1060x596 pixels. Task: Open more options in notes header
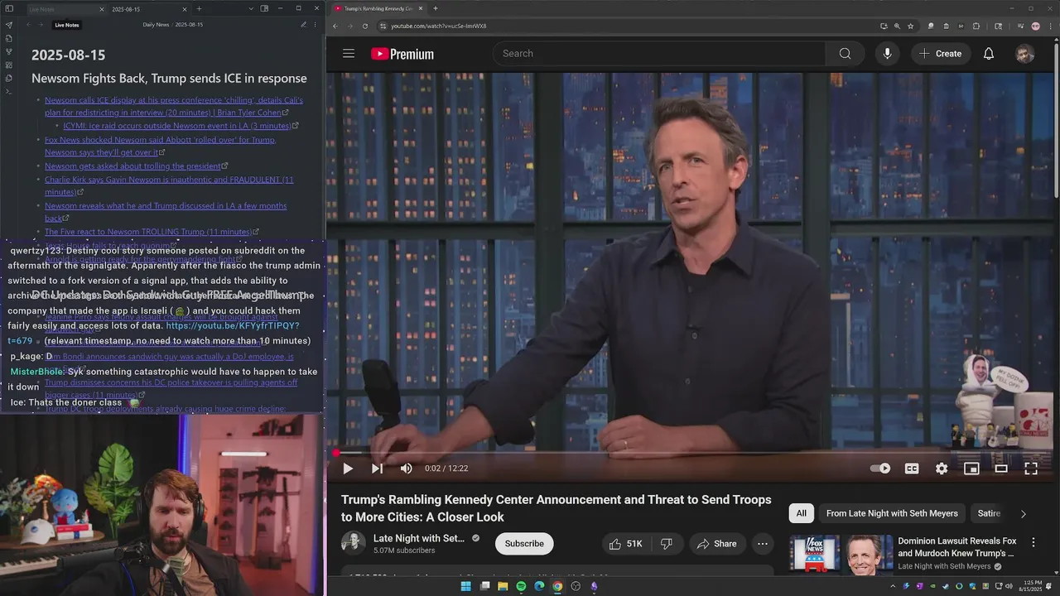[316, 25]
